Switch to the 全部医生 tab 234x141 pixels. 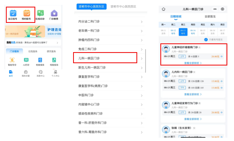point(210,16)
